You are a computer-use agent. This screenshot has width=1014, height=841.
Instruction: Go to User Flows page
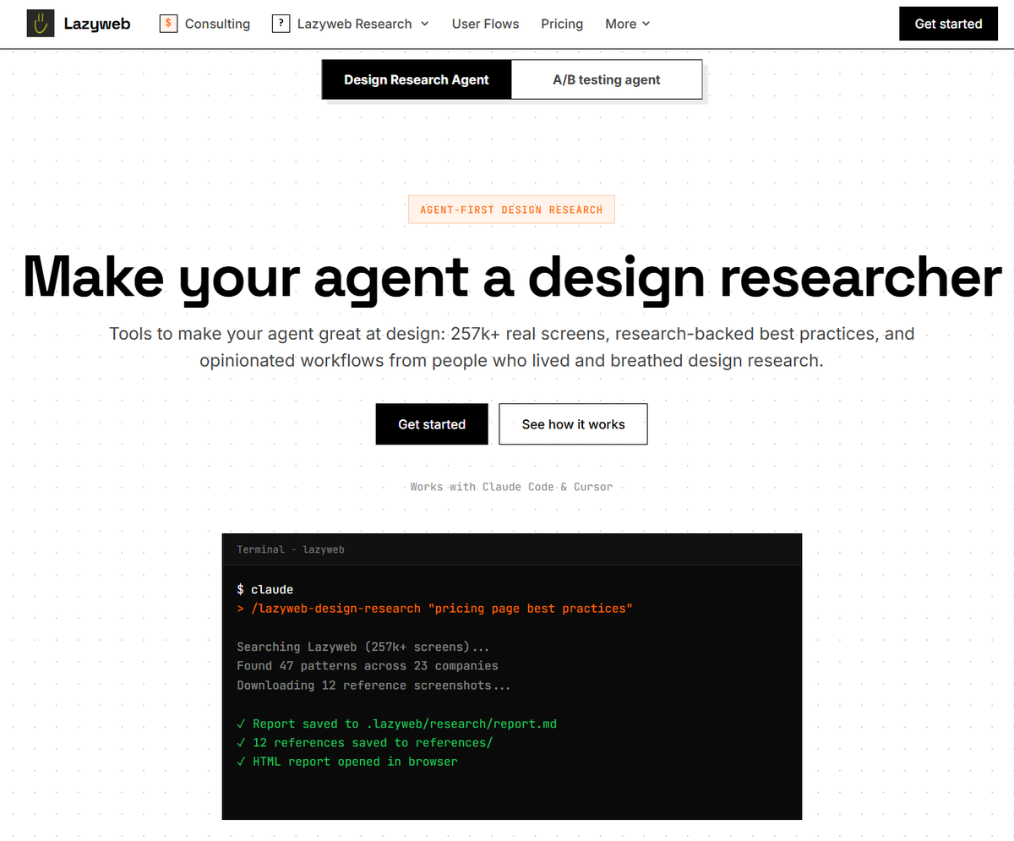tap(486, 24)
